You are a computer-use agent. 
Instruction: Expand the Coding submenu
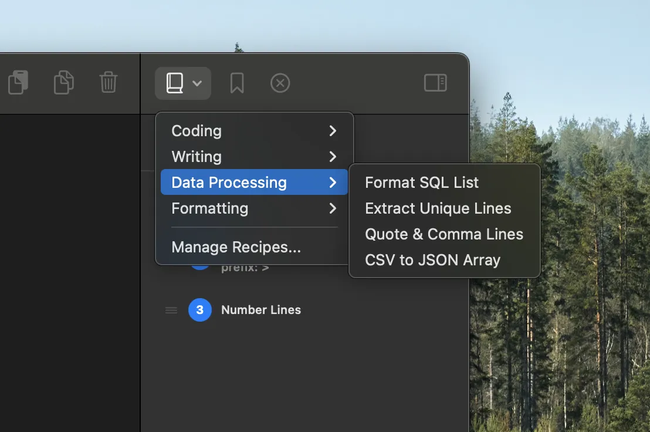point(254,131)
